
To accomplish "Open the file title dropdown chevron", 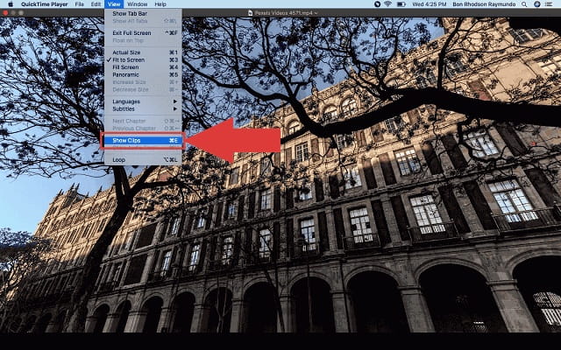I will pos(316,13).
